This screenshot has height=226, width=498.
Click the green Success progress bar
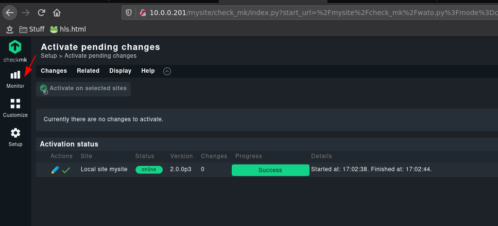(270, 170)
